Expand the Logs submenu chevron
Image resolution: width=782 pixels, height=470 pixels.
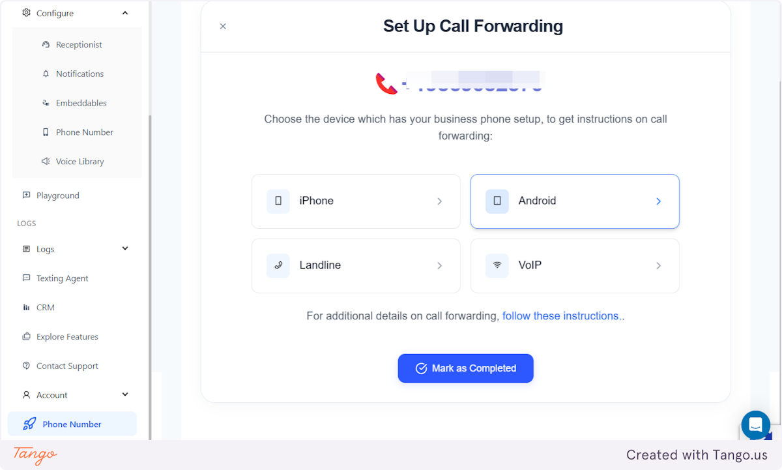point(125,248)
